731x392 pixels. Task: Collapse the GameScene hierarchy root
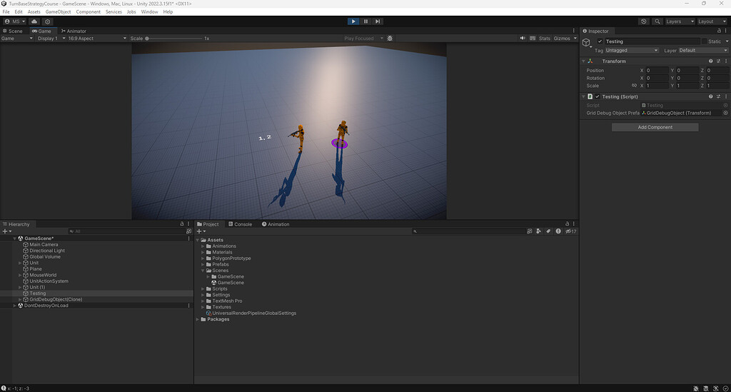14,238
